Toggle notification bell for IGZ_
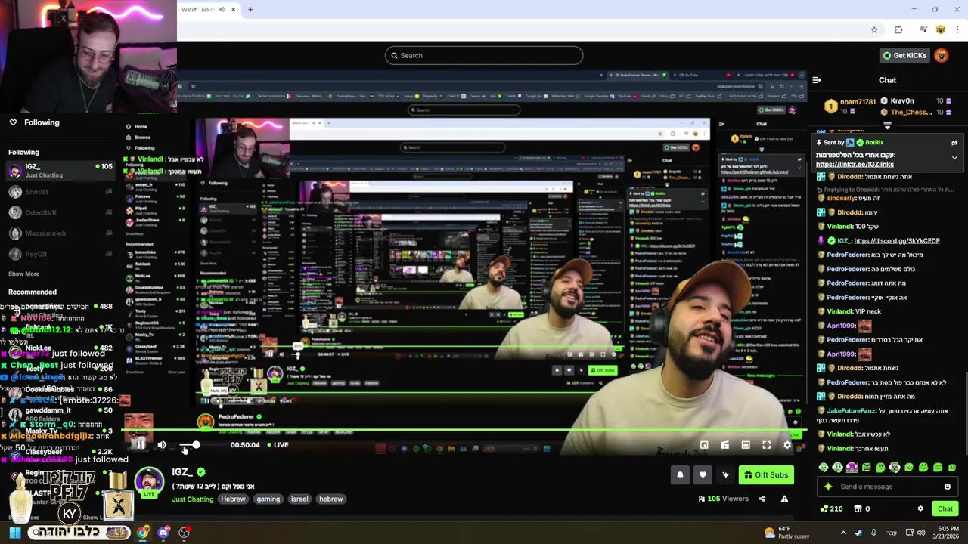 [x=680, y=474]
